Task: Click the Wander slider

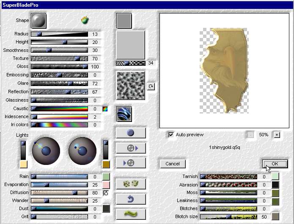Action: click(59, 201)
